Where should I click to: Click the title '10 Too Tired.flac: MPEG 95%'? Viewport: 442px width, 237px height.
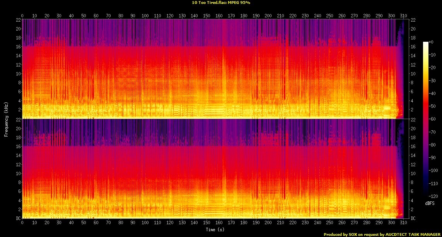221,3
